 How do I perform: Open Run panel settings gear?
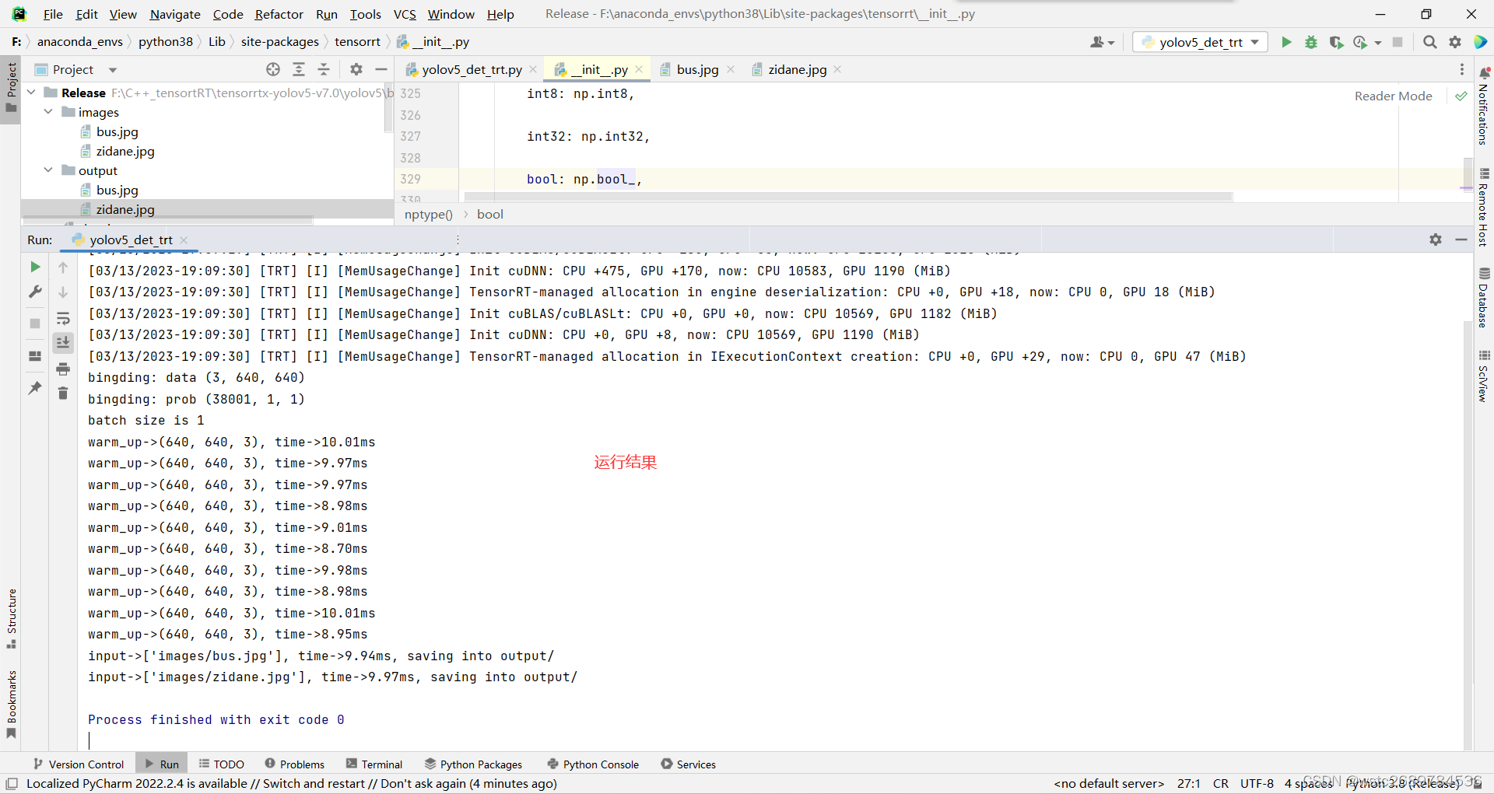(1436, 240)
